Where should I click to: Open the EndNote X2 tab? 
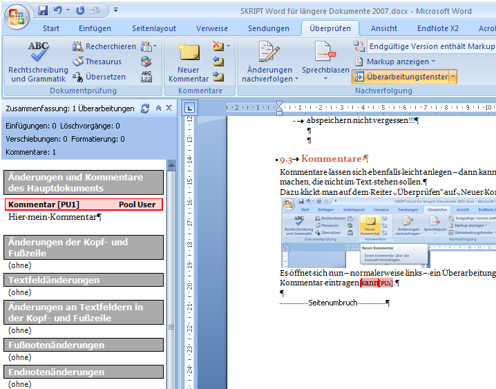pyautogui.click(x=437, y=28)
